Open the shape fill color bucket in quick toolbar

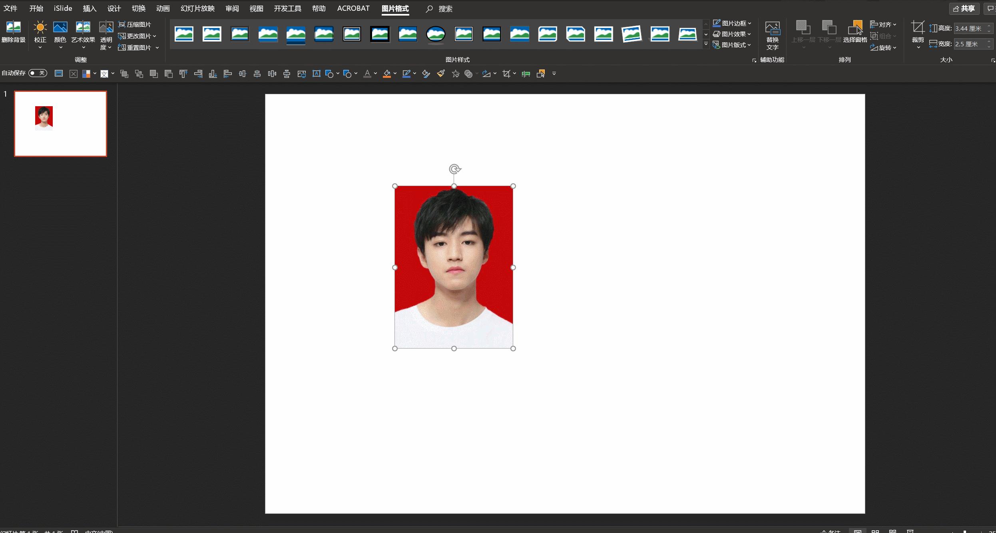(387, 73)
